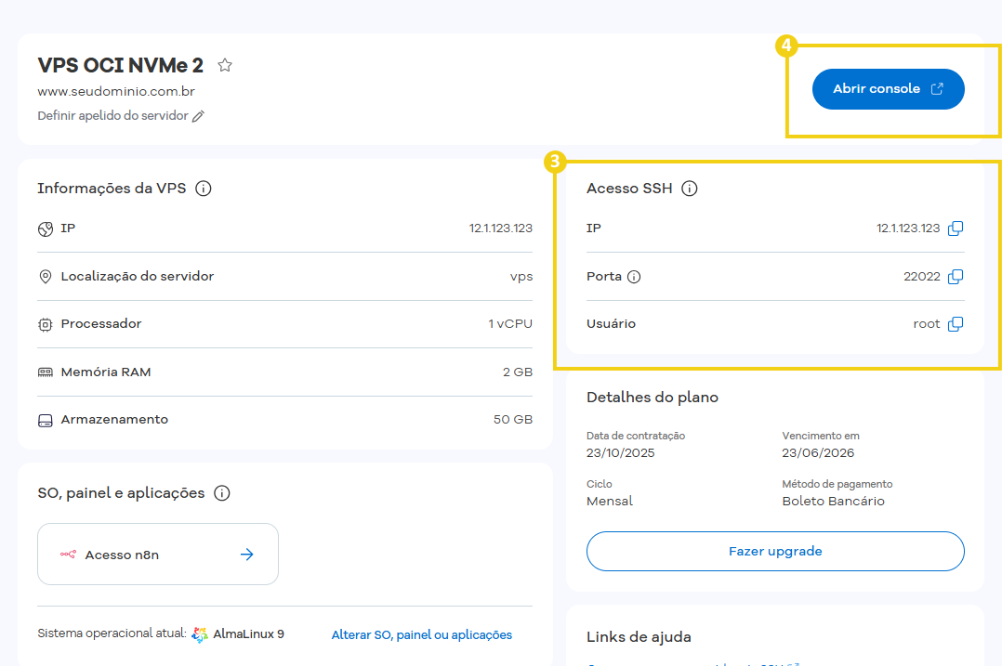Click the root user value
This screenshot has width=1002, height=666.
927,324
